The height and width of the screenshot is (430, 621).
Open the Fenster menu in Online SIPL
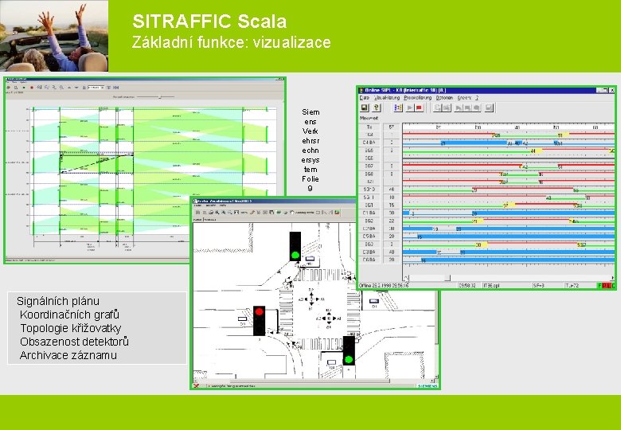[465, 98]
